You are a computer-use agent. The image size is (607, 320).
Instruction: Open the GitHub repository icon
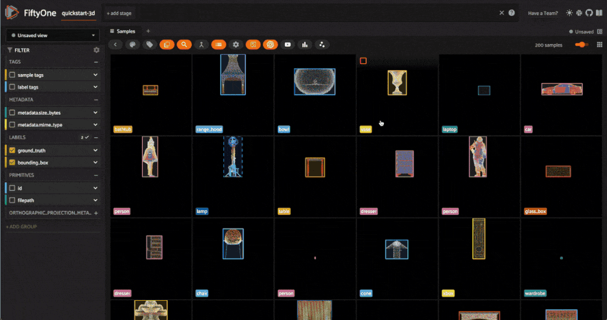[589, 13]
